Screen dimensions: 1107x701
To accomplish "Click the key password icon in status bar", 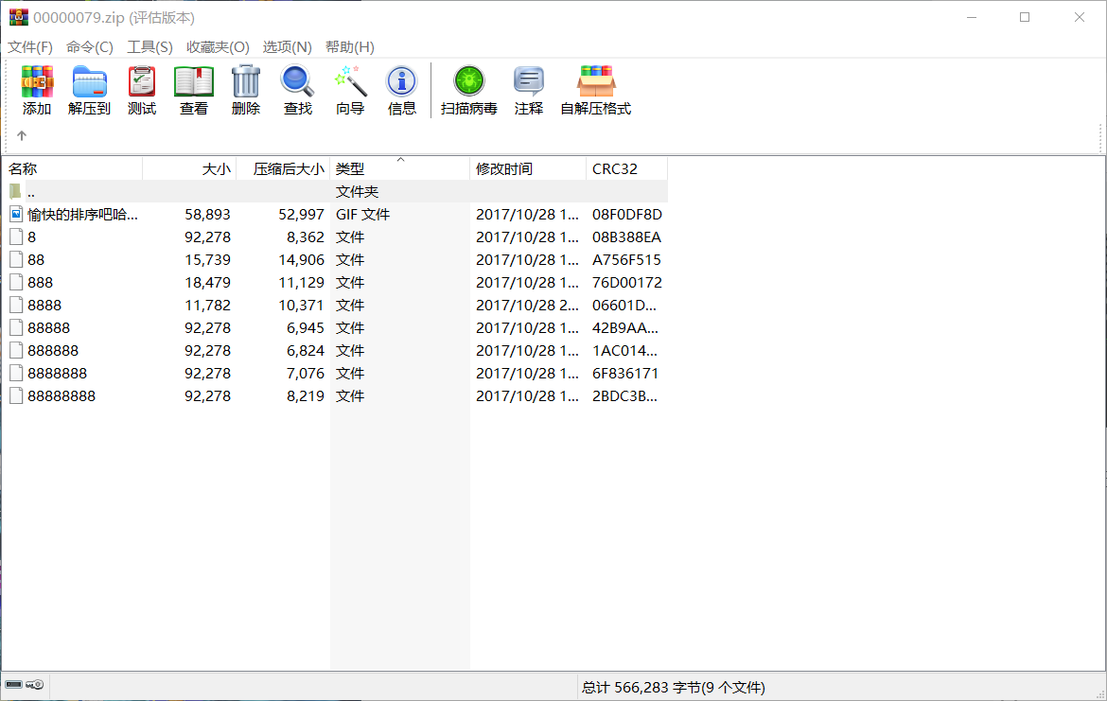I will 35,685.
